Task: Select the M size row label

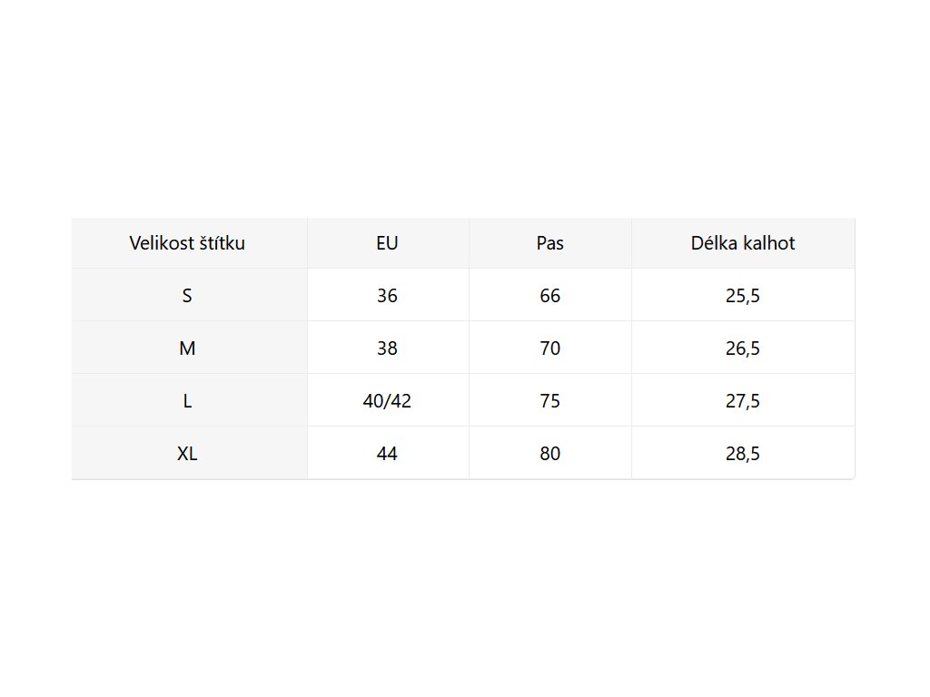Action: tap(187, 348)
